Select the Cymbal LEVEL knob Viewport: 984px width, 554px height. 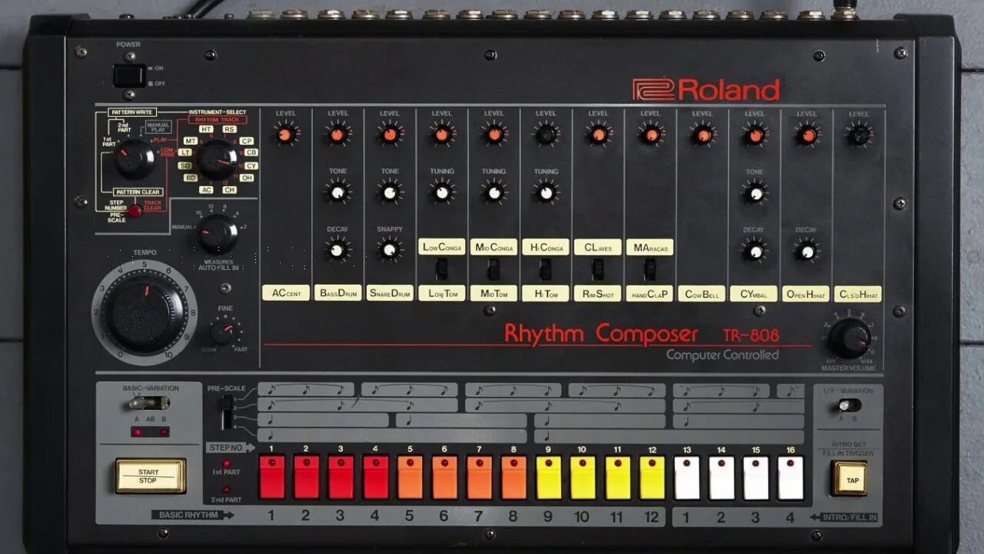pos(755,135)
